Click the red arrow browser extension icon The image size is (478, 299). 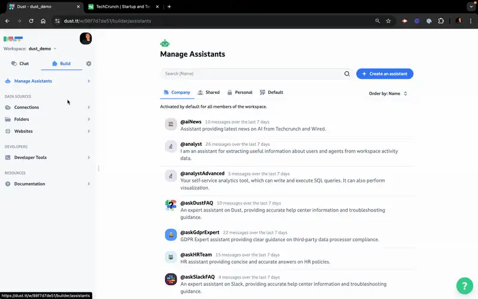pyautogui.click(x=405, y=21)
